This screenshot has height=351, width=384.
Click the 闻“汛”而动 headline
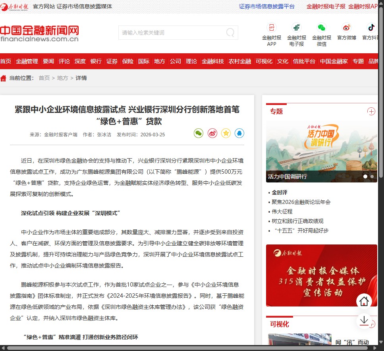tap(352, 342)
